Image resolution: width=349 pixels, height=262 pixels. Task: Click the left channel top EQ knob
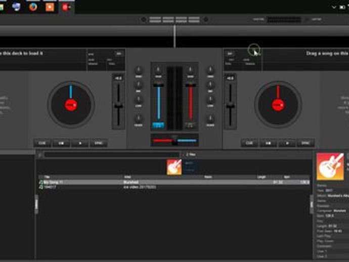139,70
